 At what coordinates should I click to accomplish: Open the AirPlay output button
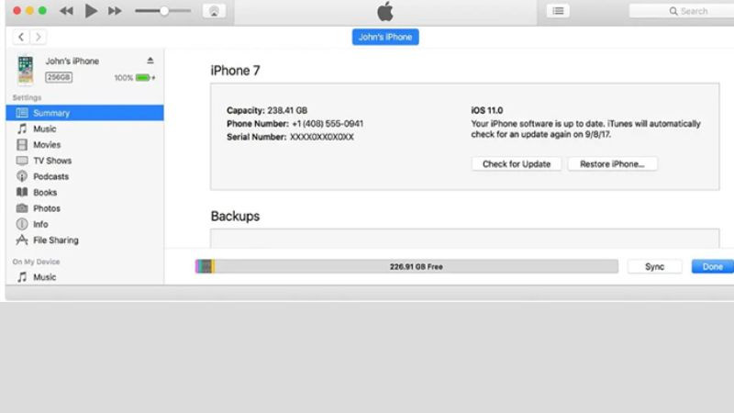(x=215, y=11)
